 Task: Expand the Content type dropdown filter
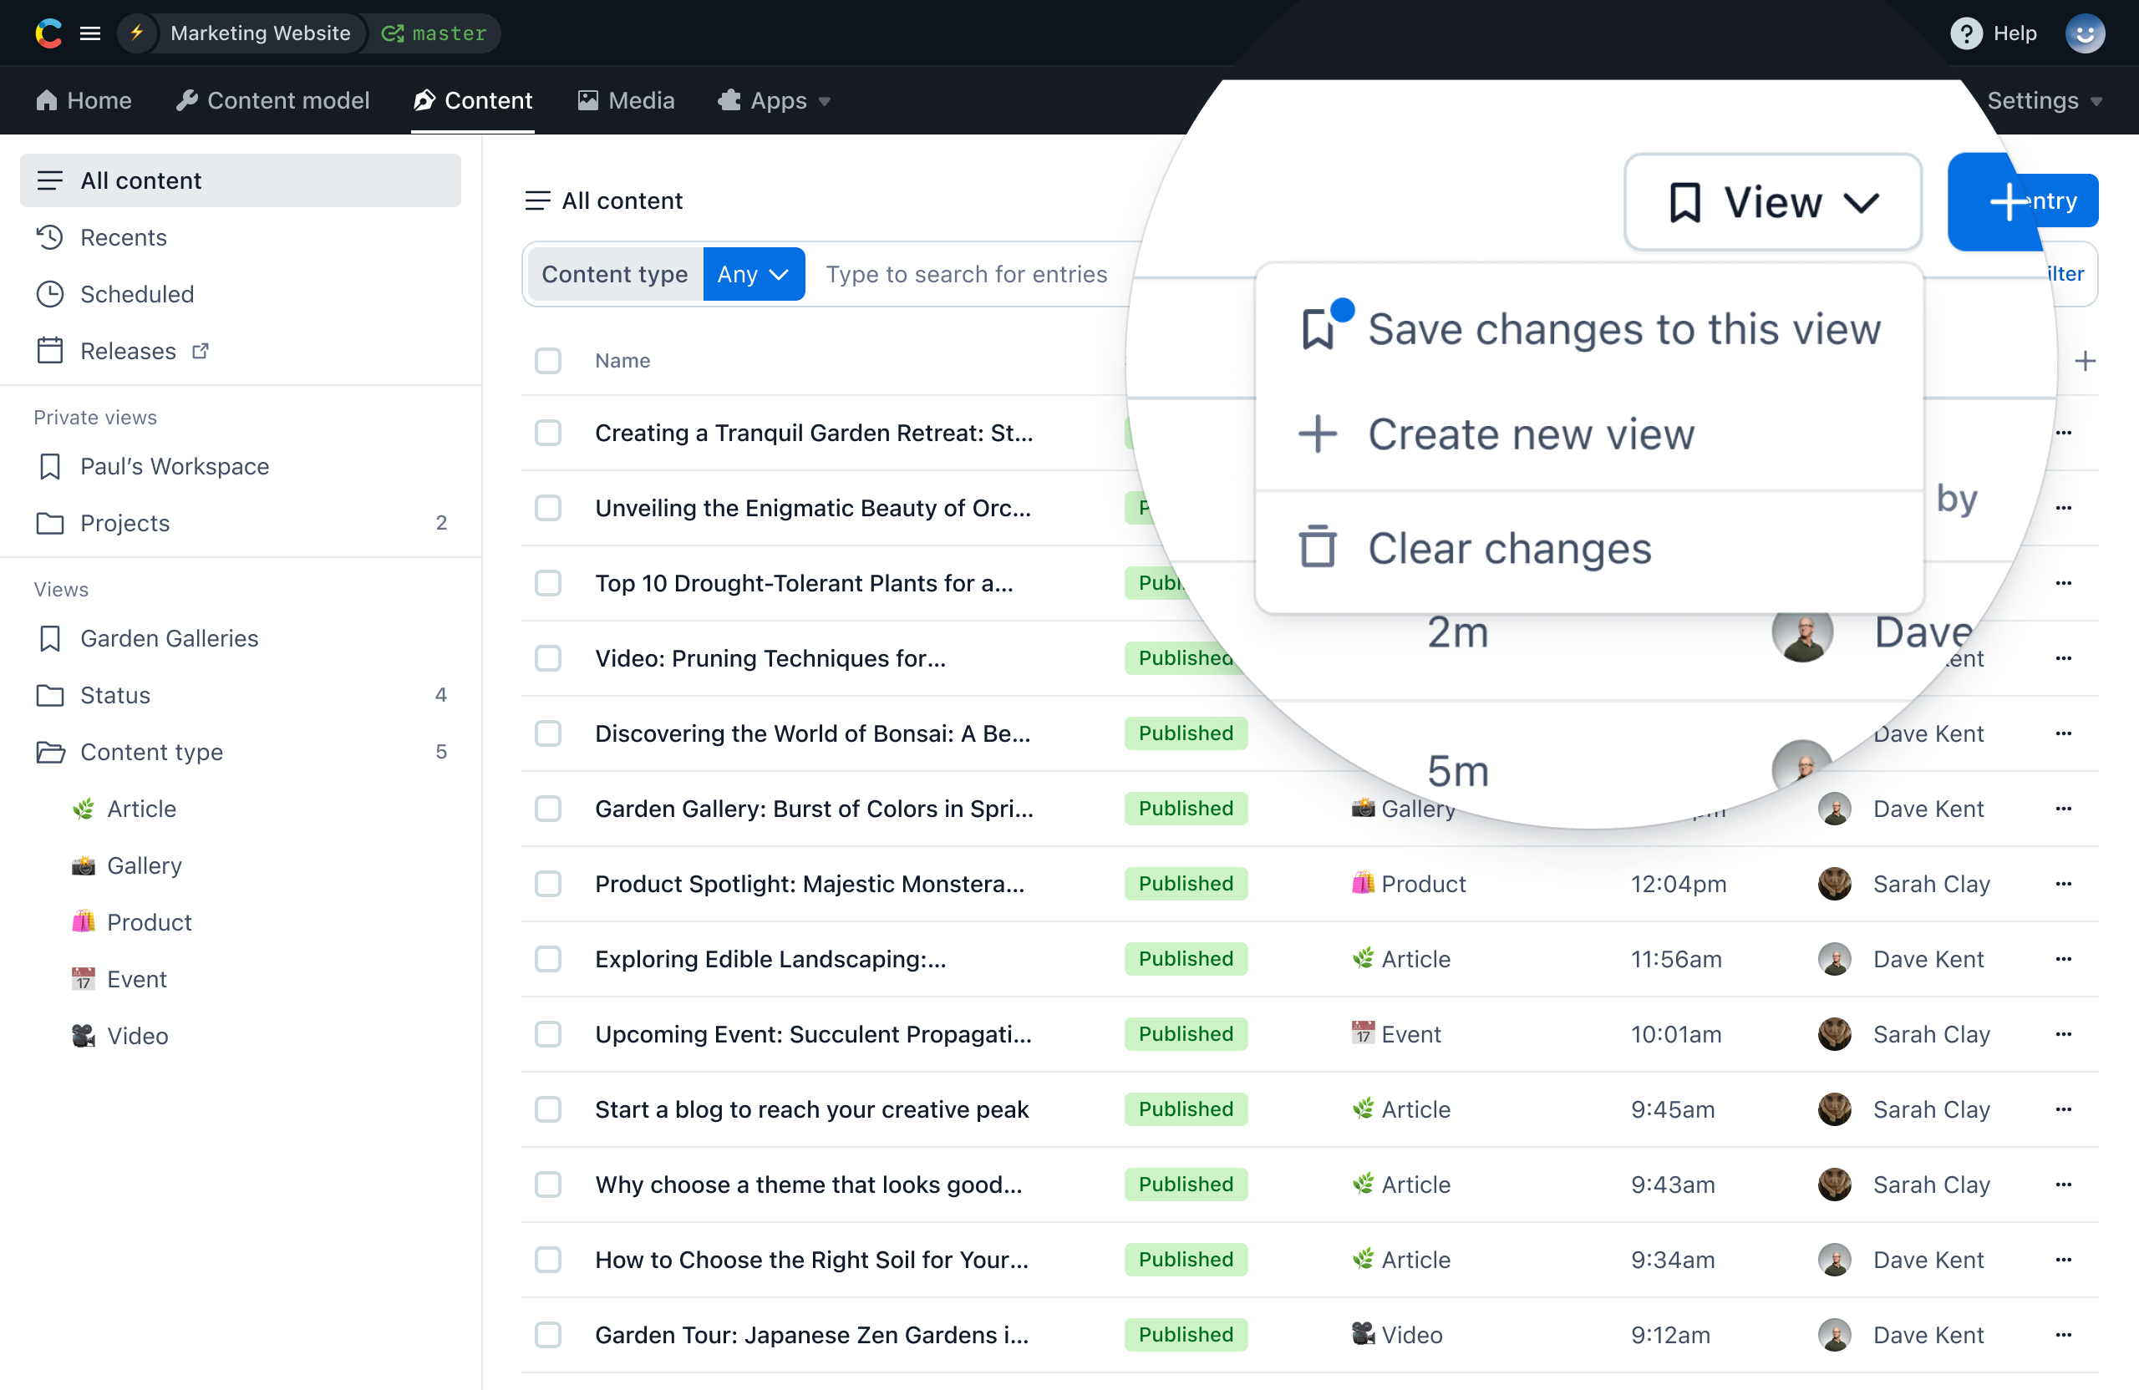tap(751, 272)
